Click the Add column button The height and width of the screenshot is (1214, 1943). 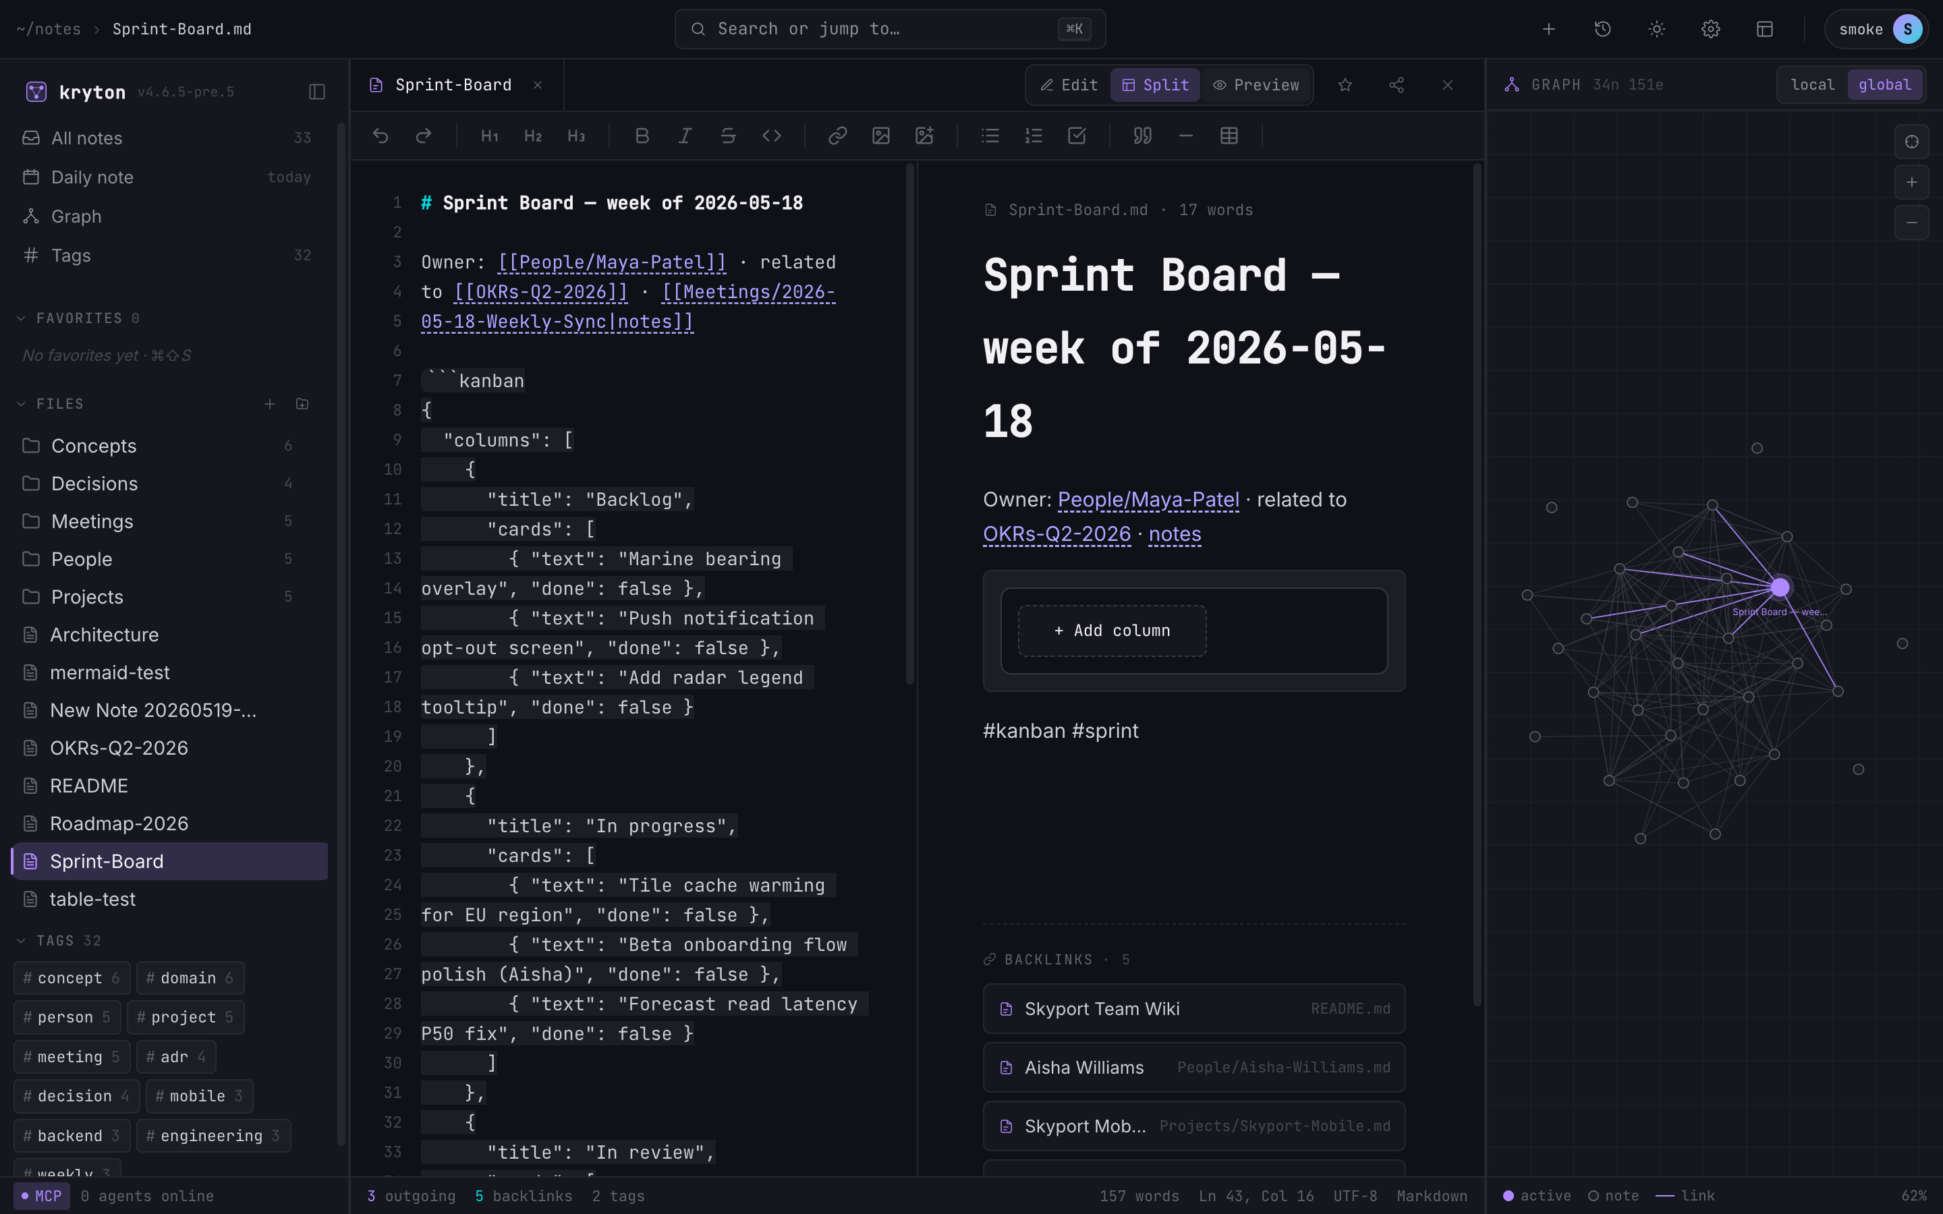(x=1112, y=631)
